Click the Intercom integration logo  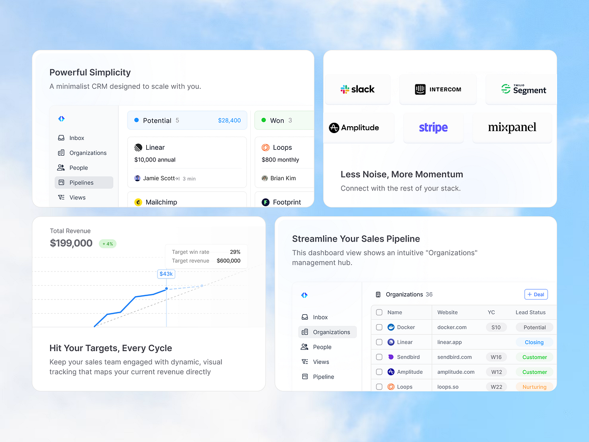coord(438,89)
